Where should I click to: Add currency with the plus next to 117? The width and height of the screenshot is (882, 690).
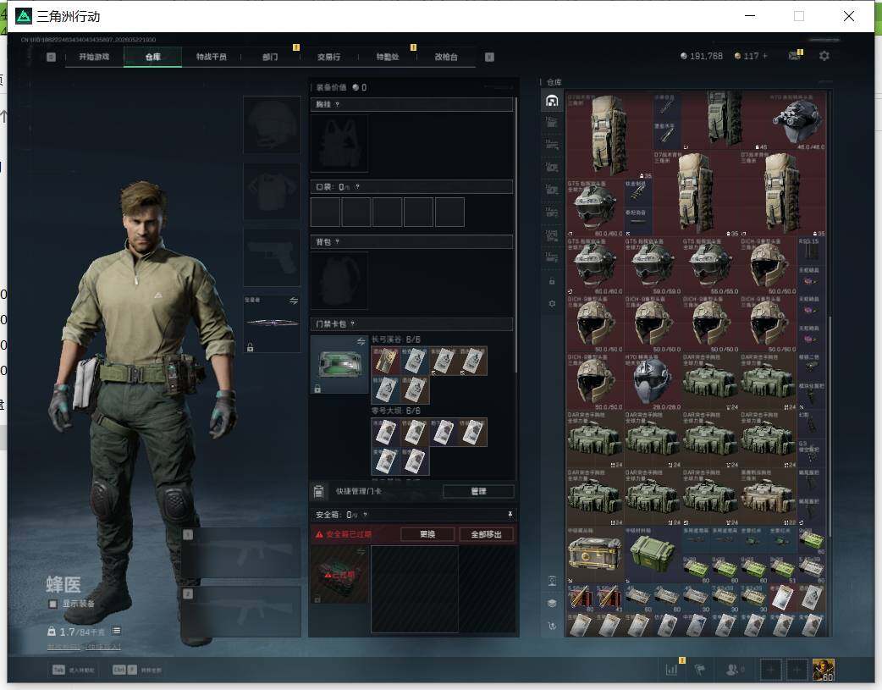point(765,56)
